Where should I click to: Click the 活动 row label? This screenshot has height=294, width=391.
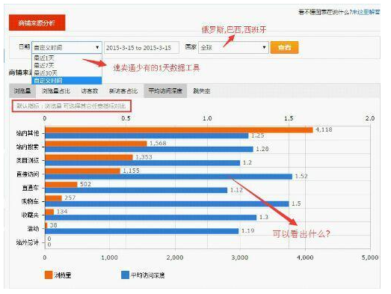click(x=33, y=229)
